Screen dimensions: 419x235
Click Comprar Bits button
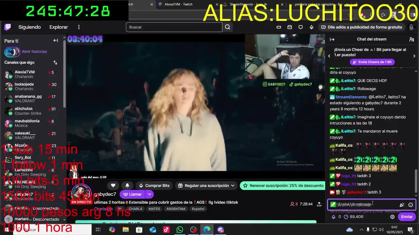[x=154, y=185]
